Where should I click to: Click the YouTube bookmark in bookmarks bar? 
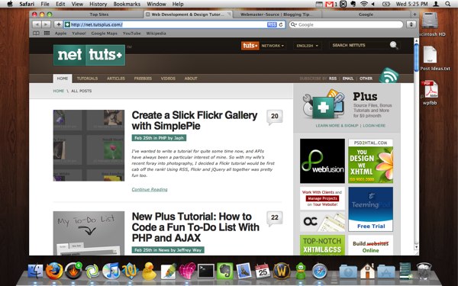click(x=132, y=34)
